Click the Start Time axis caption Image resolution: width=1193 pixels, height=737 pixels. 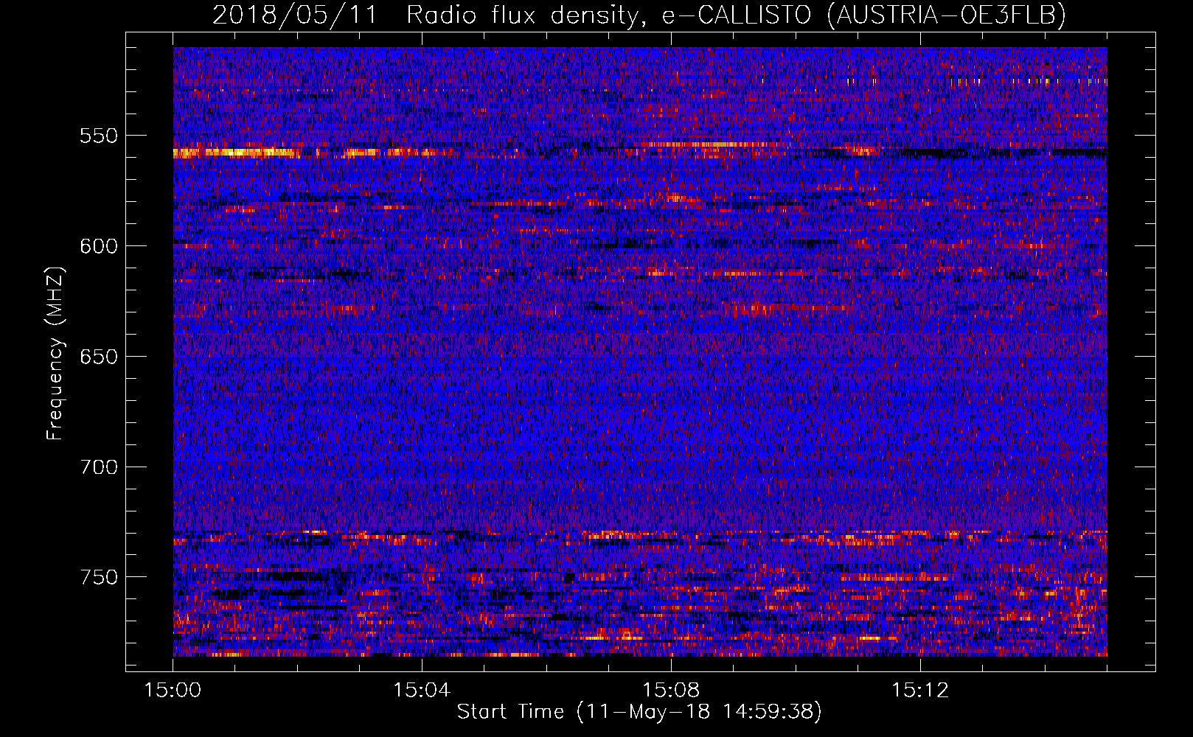coord(639,712)
